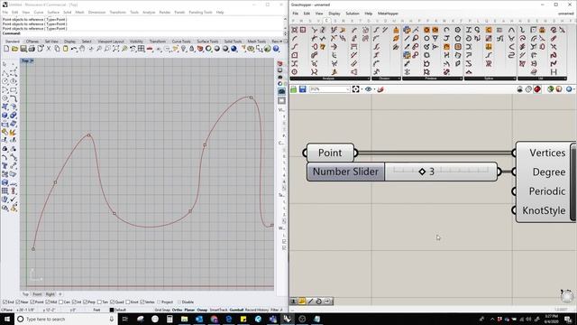This screenshot has height=325, width=577.
Task: Click the compass widget on the Grasshopper canvas
Action: (567, 296)
